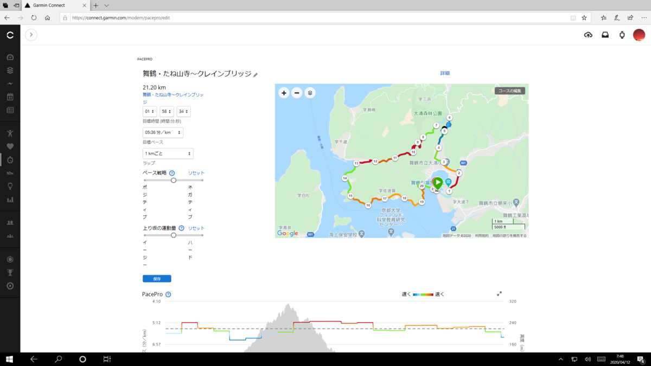Viewport: 651px width, 366px height.
Task: Click the コースの編集 button on map
Action: click(509, 91)
